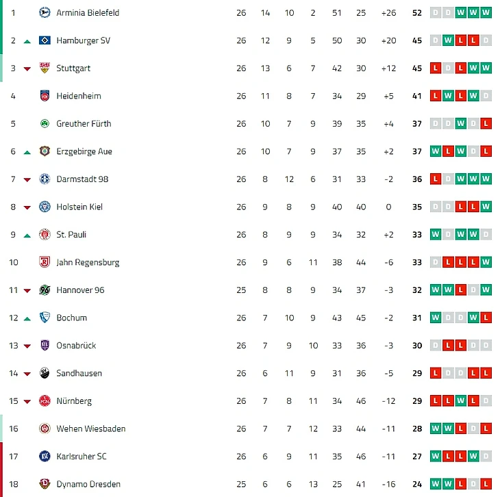This screenshot has height=497, width=500.
Task: Click Stuttgart's first red loss form badge
Action: pyautogui.click(x=436, y=68)
